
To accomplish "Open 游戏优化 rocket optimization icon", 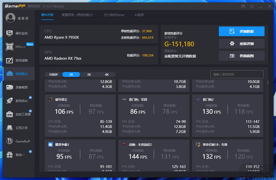I will (x=10, y=100).
